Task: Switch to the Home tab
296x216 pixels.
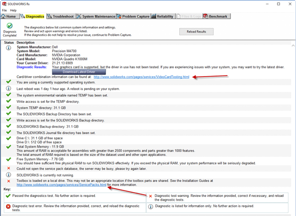Action: (10, 16)
